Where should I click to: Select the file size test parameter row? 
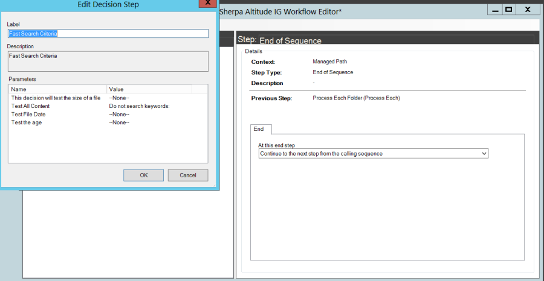(x=56, y=98)
